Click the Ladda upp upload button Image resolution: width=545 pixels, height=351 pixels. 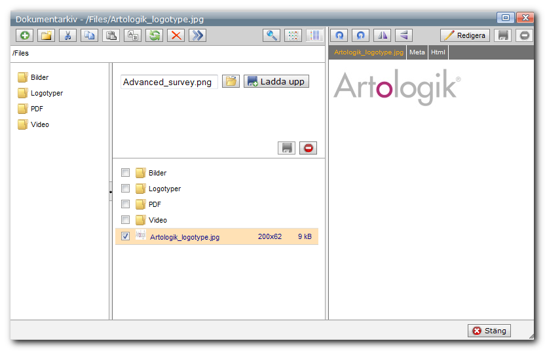click(x=276, y=81)
